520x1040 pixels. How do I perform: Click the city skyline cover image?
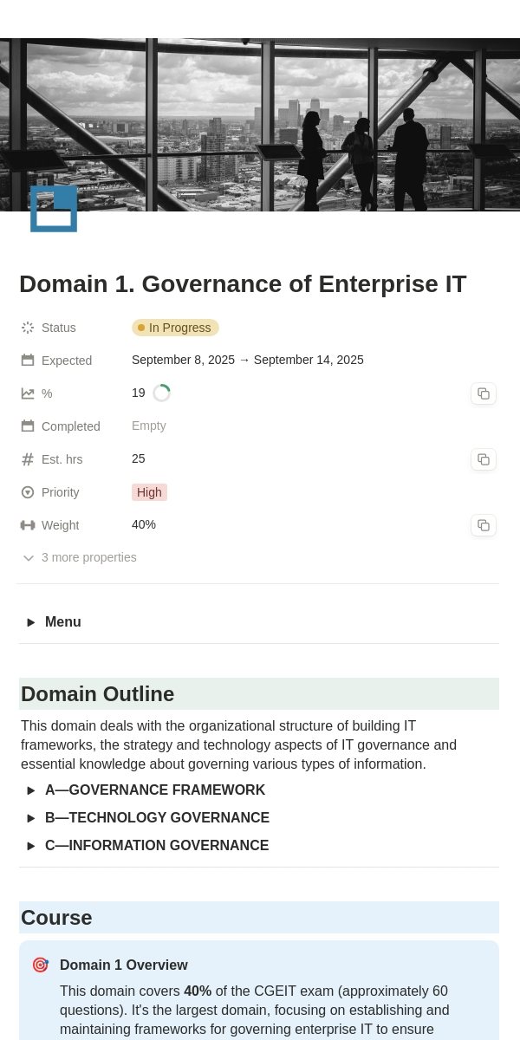coord(260,125)
